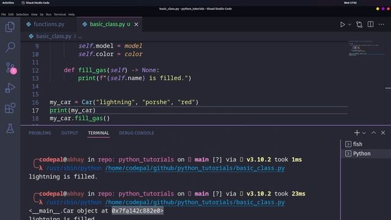Open the File menu
This screenshot has width=391, height=220.
[4, 15]
